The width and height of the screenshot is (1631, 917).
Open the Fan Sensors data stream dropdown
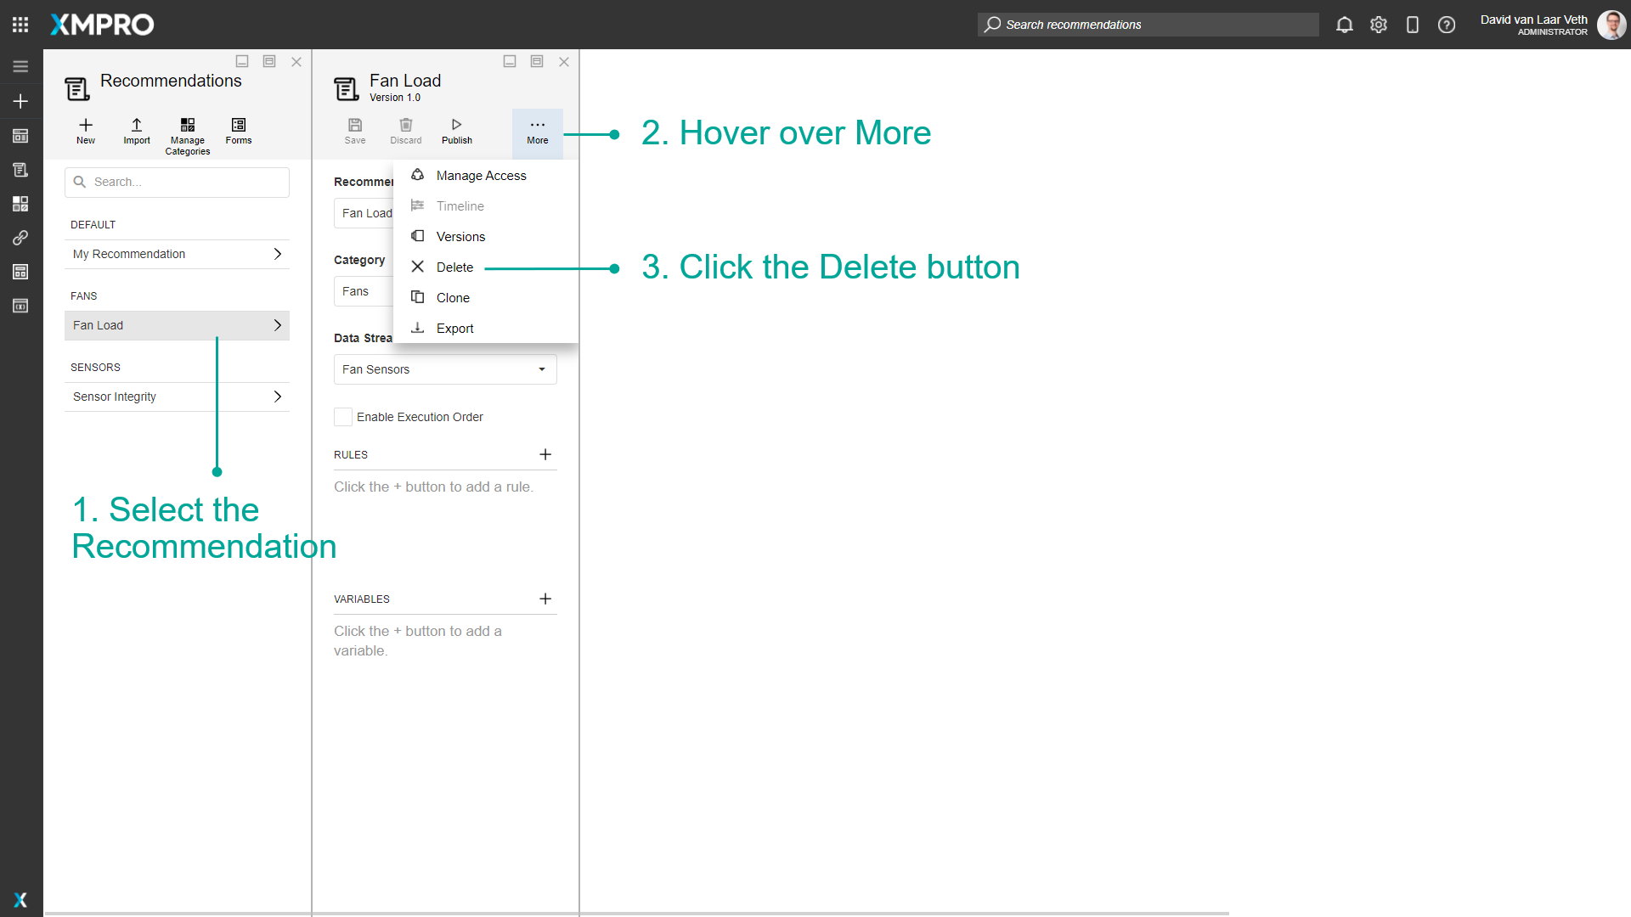(x=541, y=369)
